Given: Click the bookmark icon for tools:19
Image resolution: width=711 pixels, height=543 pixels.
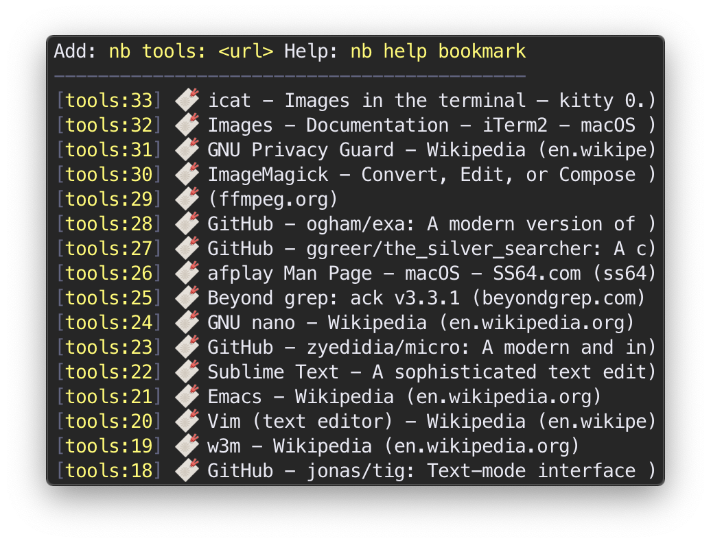Looking at the screenshot, I should click(187, 446).
